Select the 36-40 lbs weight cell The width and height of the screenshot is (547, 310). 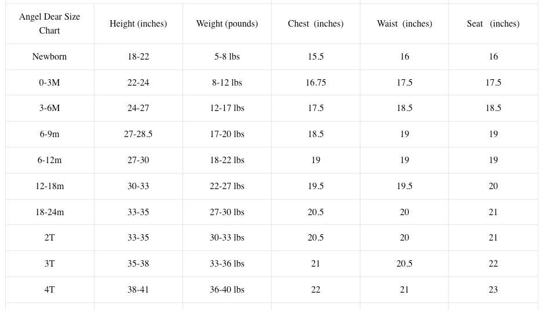227,290
